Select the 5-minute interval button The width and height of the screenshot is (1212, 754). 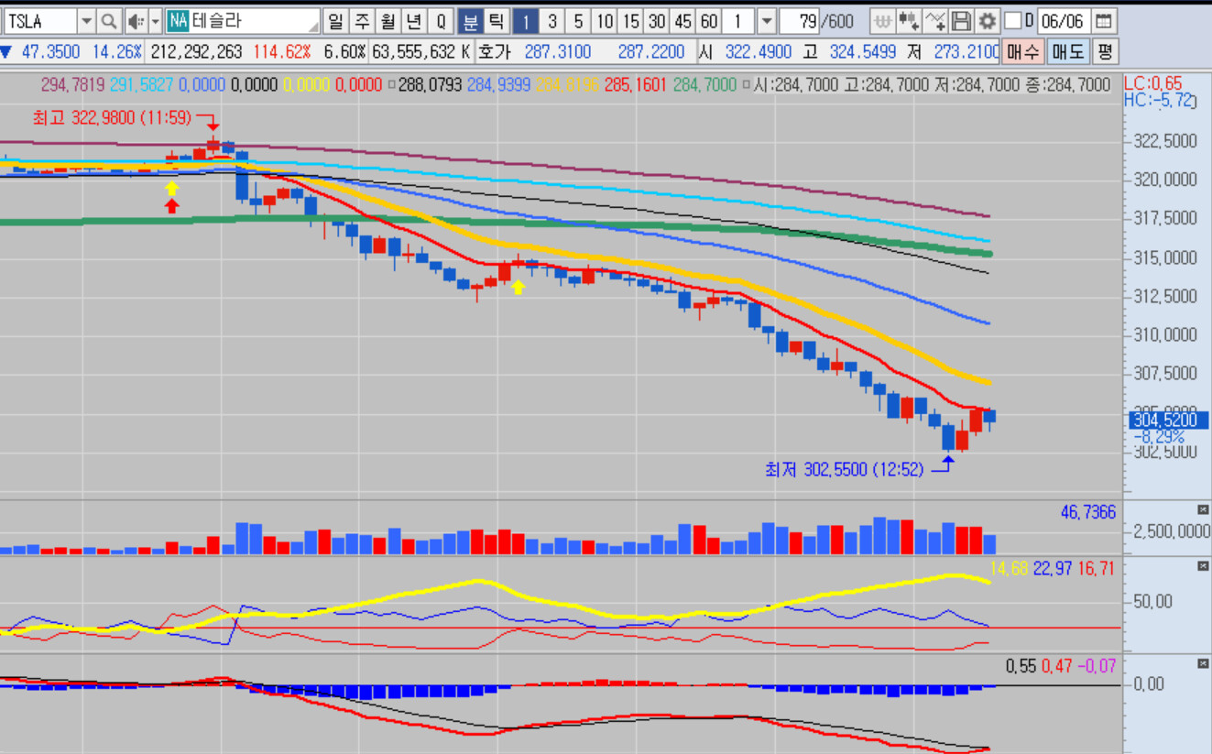coord(578,21)
